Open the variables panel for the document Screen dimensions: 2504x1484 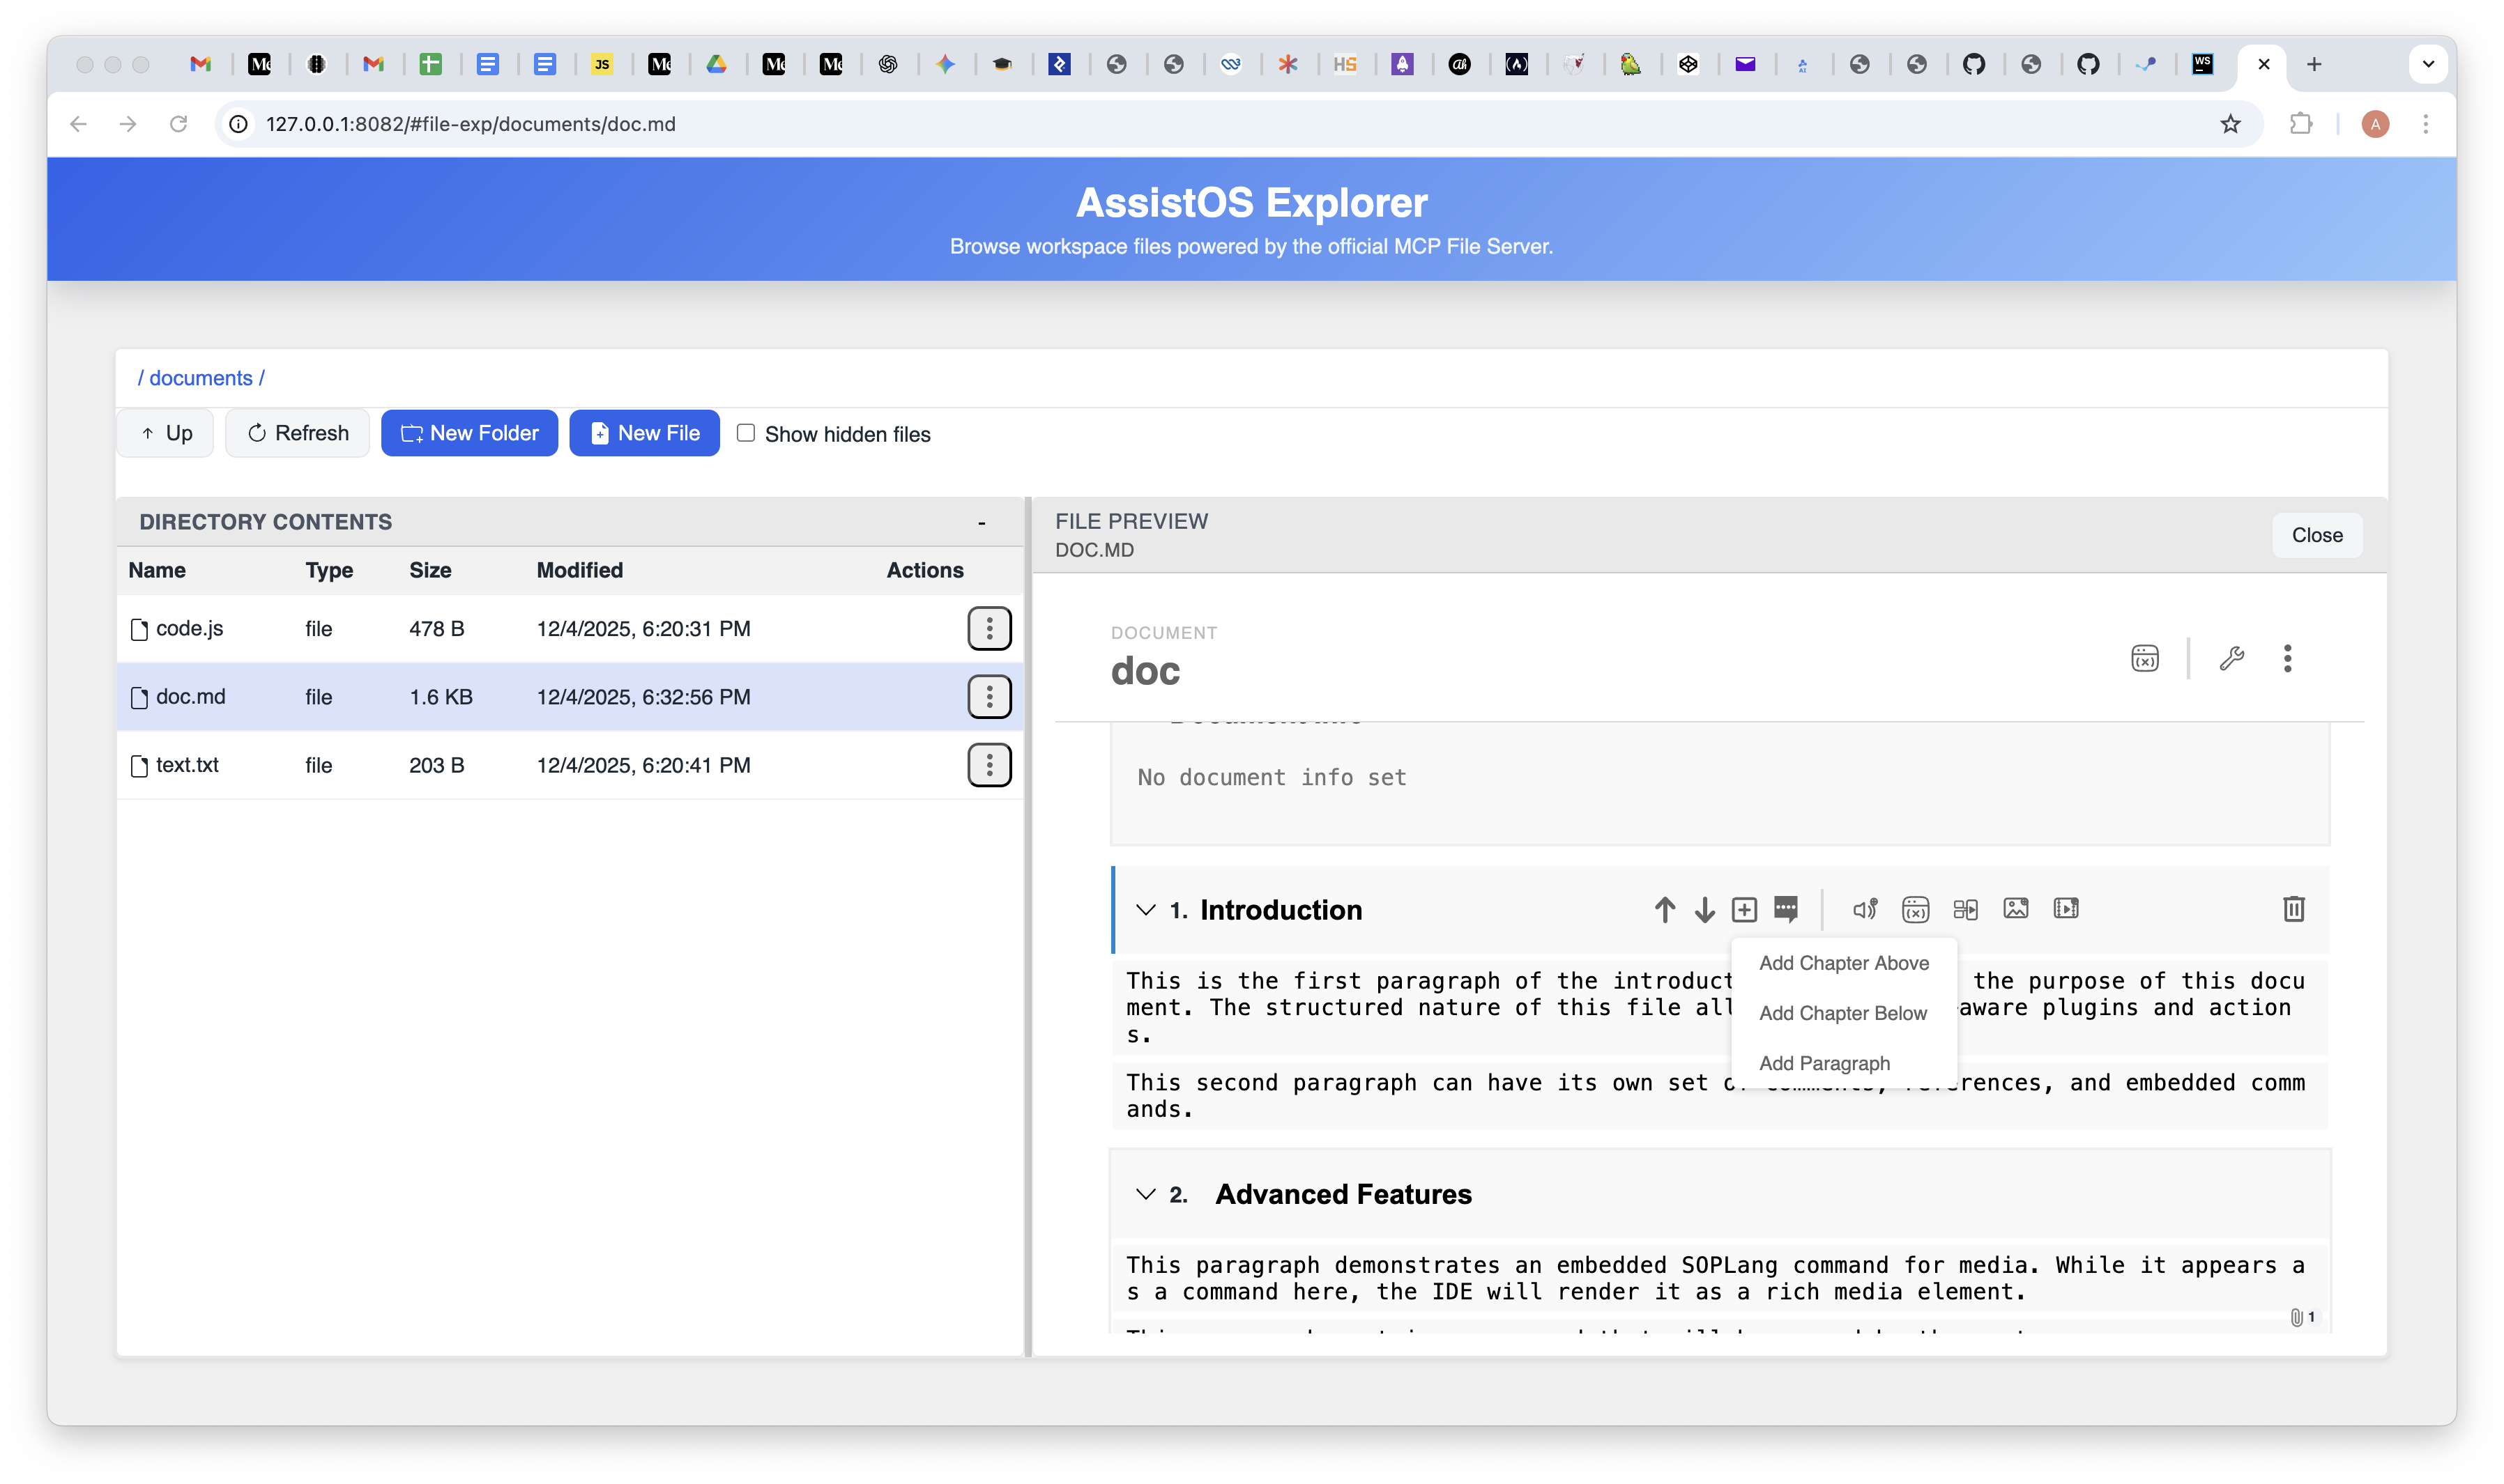[x=2145, y=658]
